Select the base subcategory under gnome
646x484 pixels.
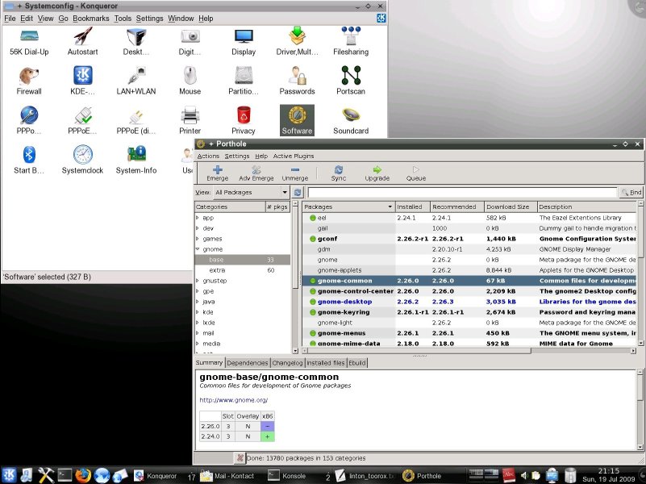point(242,260)
